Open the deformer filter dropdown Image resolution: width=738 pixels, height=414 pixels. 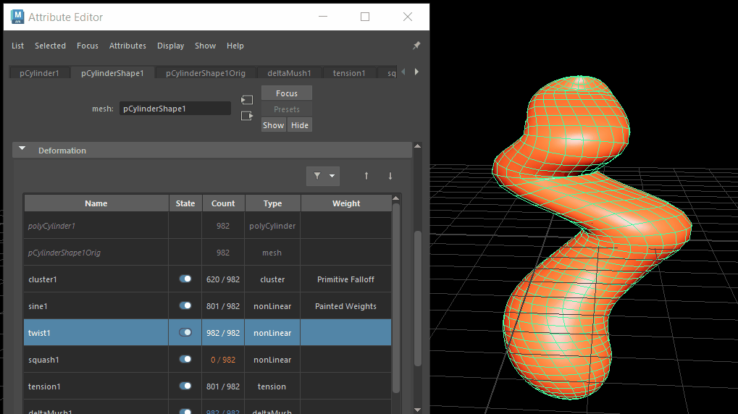pyautogui.click(x=323, y=176)
